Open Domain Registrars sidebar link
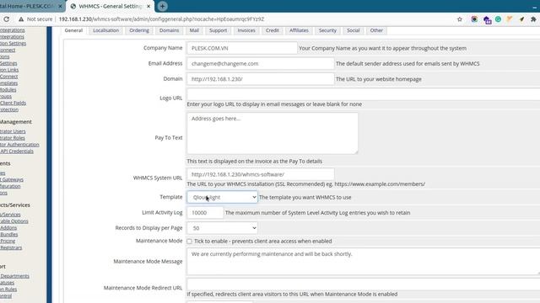The image size is (540, 303). pyautogui.click(x=11, y=247)
